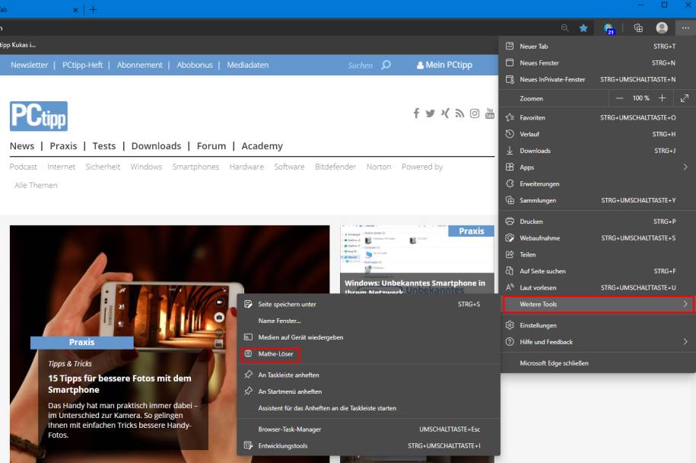Choose Drucken from the menu
The height and width of the screenshot is (463, 696).
[597, 222]
